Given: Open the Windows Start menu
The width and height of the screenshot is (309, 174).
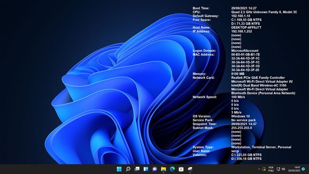Looking at the screenshot, I should click(119, 169).
